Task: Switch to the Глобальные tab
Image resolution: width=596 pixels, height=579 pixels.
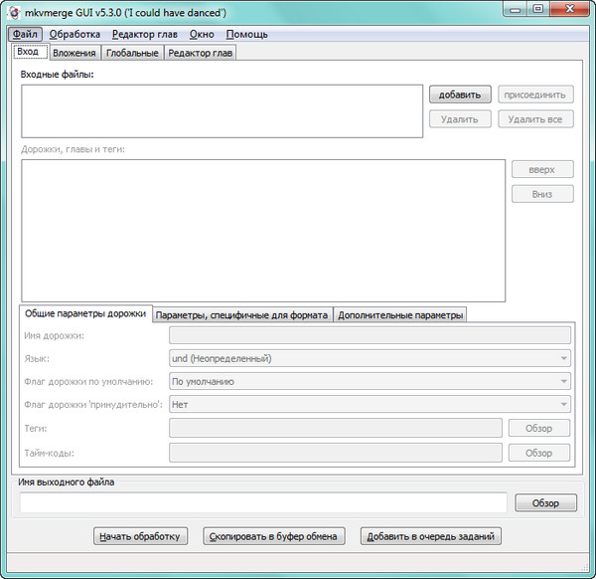Action: tap(132, 53)
